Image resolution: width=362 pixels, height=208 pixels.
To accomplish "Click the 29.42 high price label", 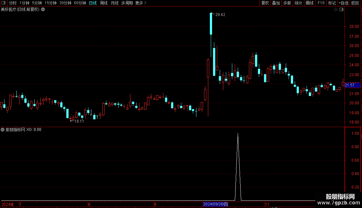I will tap(220, 15).
